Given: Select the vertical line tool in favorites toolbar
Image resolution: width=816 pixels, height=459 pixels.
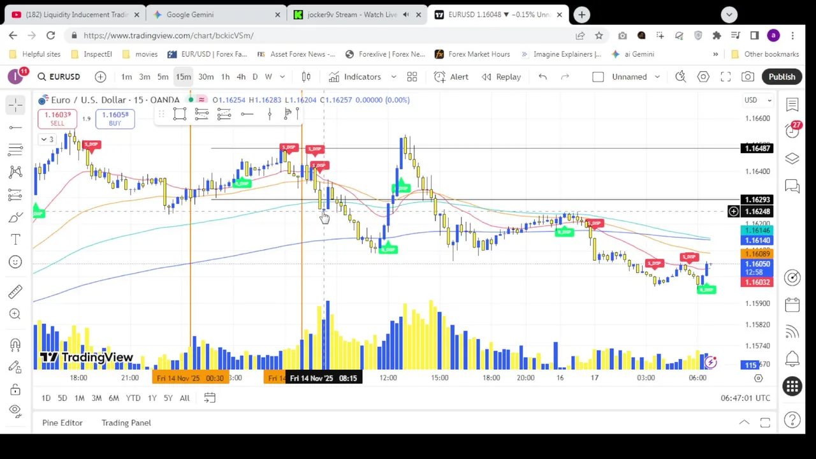Looking at the screenshot, I should tap(270, 114).
